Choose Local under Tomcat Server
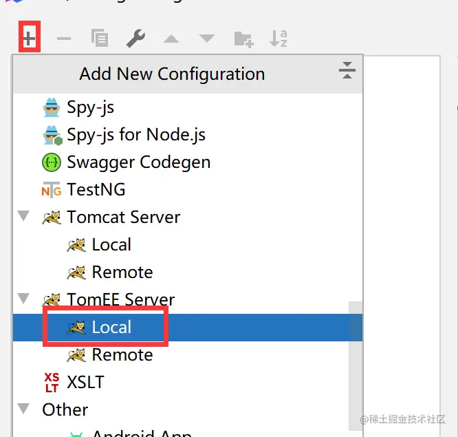458x437 pixels. [188, 245]
